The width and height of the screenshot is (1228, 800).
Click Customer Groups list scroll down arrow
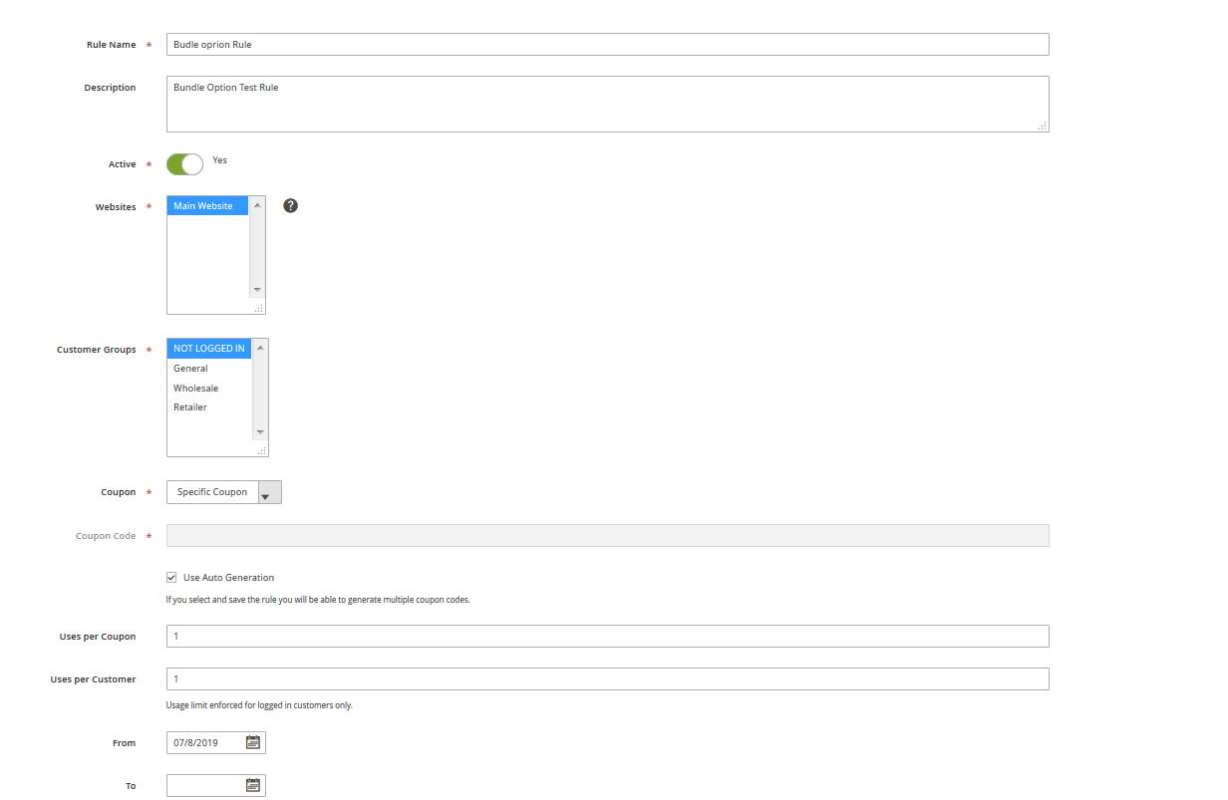(x=260, y=432)
